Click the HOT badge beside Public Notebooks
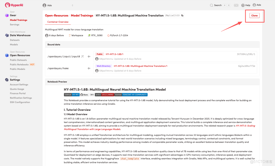The height and width of the screenshot is (166, 275). point(32,64)
